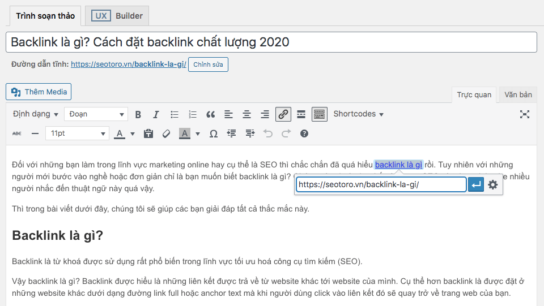This screenshot has height=306, width=544.
Task: Open the 11pt font size dropdown
Action: [78, 133]
